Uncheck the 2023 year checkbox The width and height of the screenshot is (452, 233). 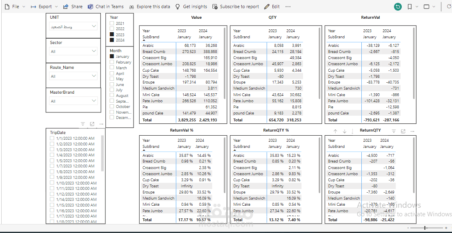pyautogui.click(x=112, y=35)
